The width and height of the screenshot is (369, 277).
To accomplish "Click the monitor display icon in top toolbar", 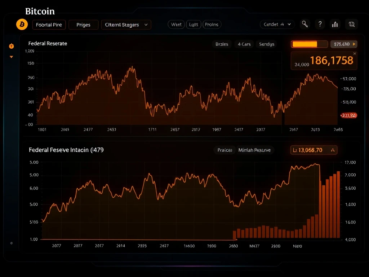I will (x=352, y=24).
